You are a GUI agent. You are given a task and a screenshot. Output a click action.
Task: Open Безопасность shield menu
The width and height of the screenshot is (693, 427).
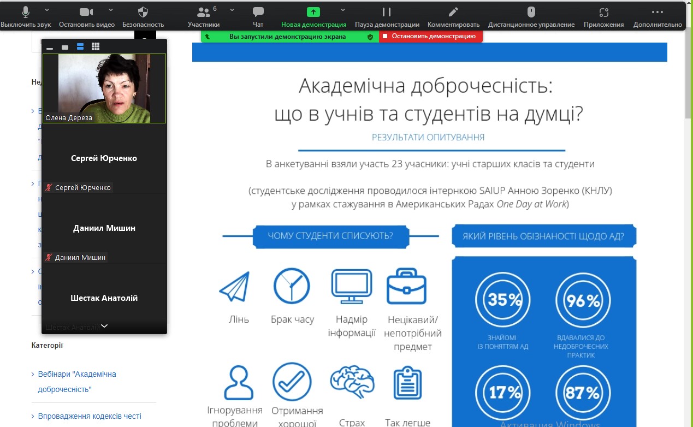coord(143,16)
